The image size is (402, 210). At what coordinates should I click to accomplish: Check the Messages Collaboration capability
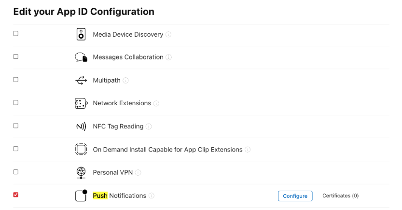pyautogui.click(x=16, y=56)
